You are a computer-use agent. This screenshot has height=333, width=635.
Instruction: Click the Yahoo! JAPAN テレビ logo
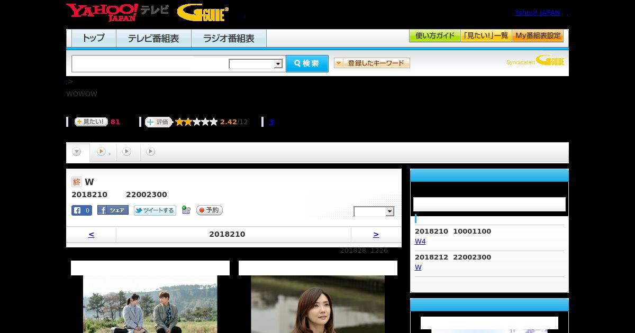click(x=117, y=12)
